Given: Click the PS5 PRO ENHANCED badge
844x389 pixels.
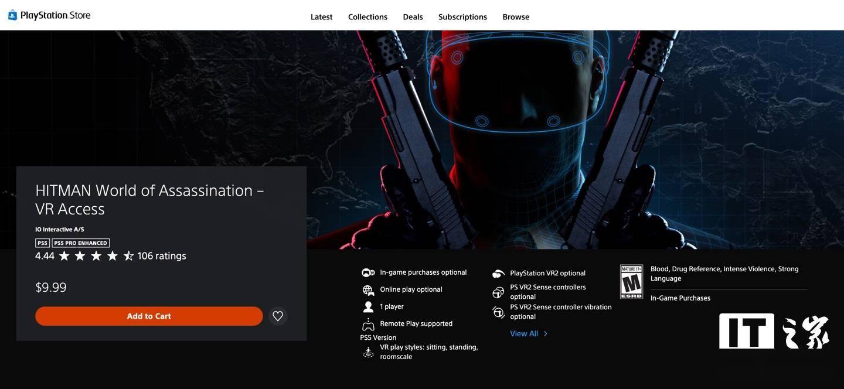Looking at the screenshot, I should click(81, 243).
